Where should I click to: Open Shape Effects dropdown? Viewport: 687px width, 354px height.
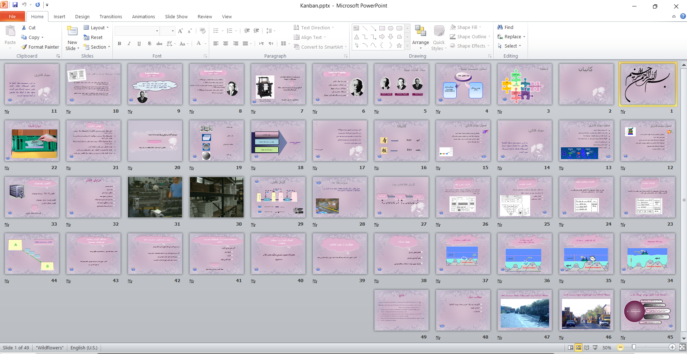[x=470, y=46]
